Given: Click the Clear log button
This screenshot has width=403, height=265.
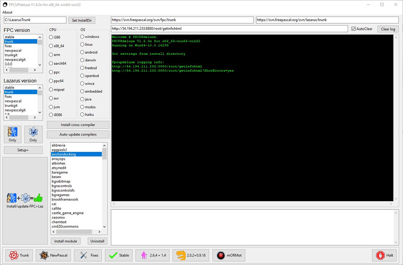Looking at the screenshot, I should pos(388,29).
